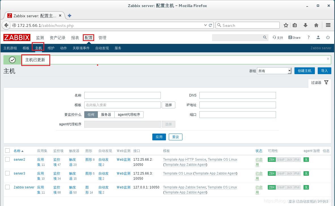Toggle server2 status 已启用

[259, 162]
